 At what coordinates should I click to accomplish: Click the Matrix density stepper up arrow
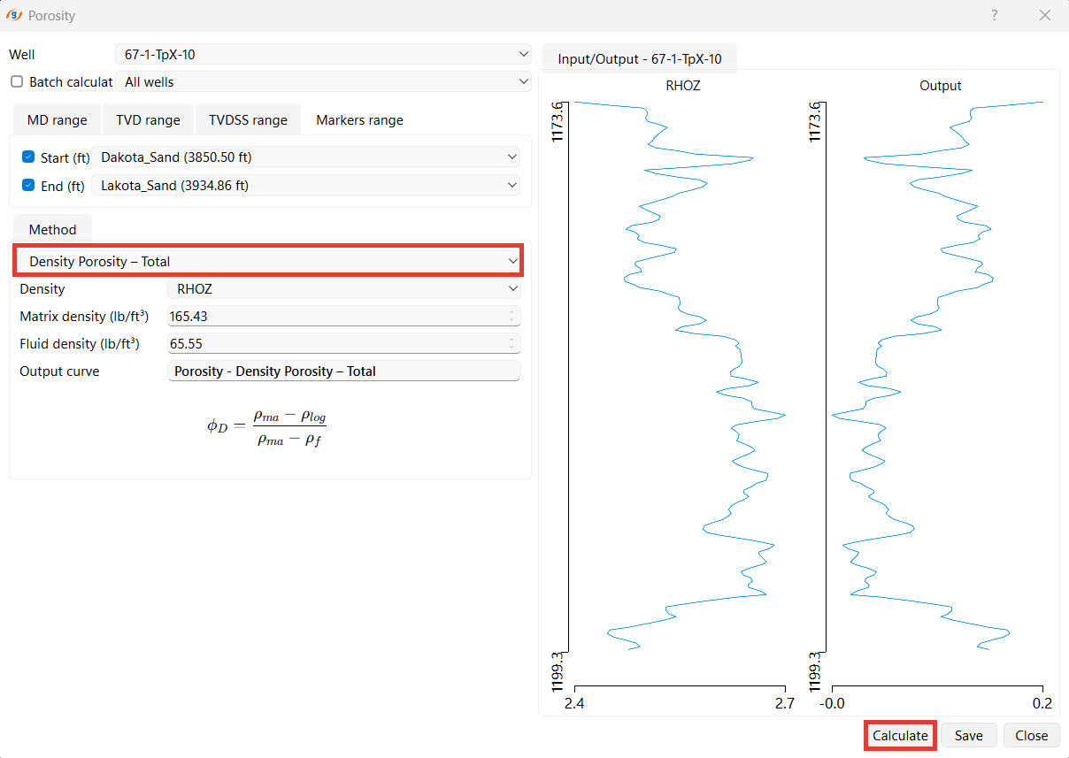click(511, 312)
